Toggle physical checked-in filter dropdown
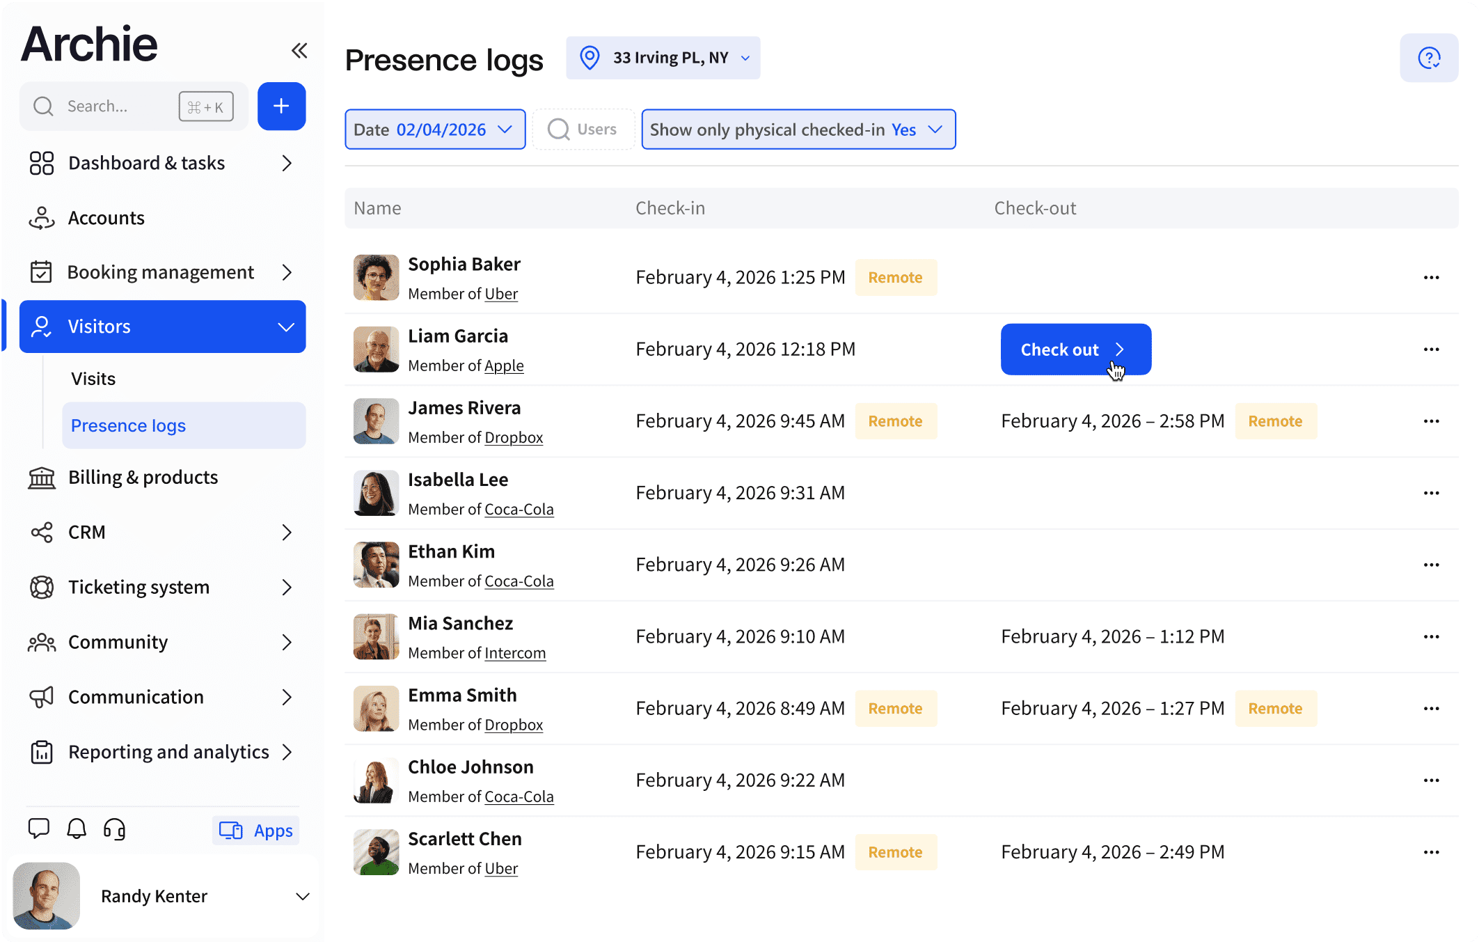1479x942 pixels. [798, 129]
